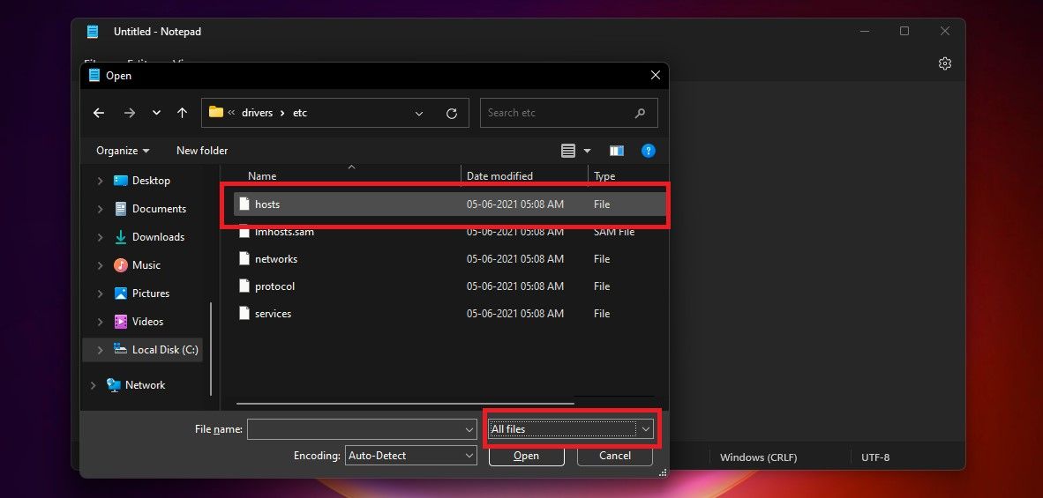Click the networks file icon

(x=244, y=259)
